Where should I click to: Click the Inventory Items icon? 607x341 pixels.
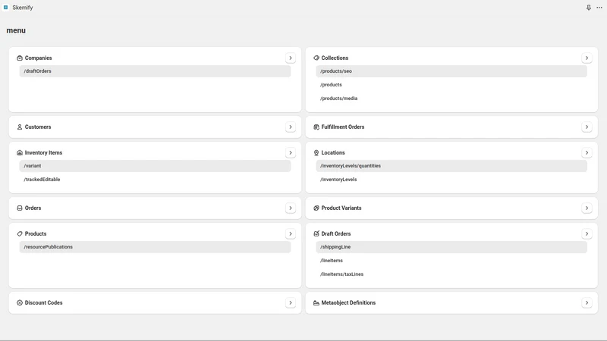(x=20, y=153)
